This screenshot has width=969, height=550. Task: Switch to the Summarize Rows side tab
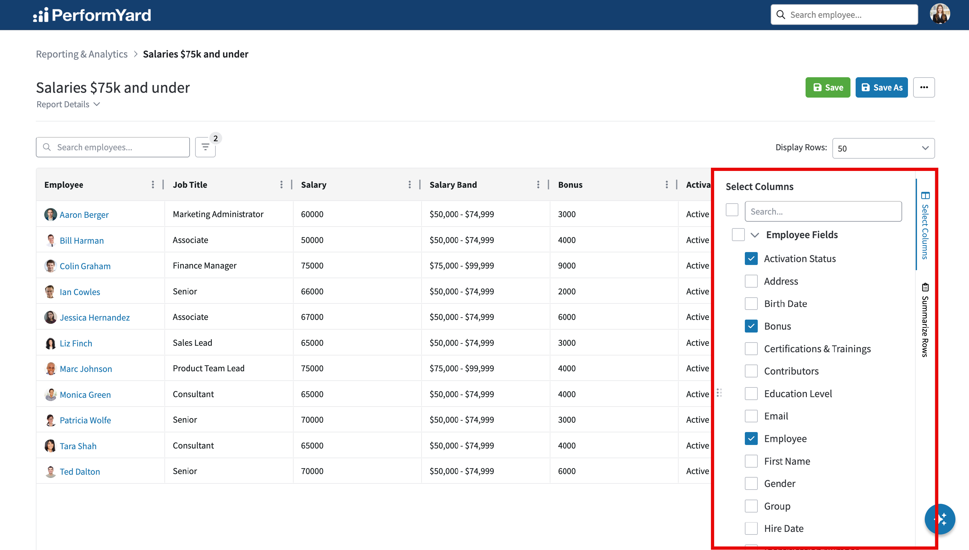click(925, 320)
